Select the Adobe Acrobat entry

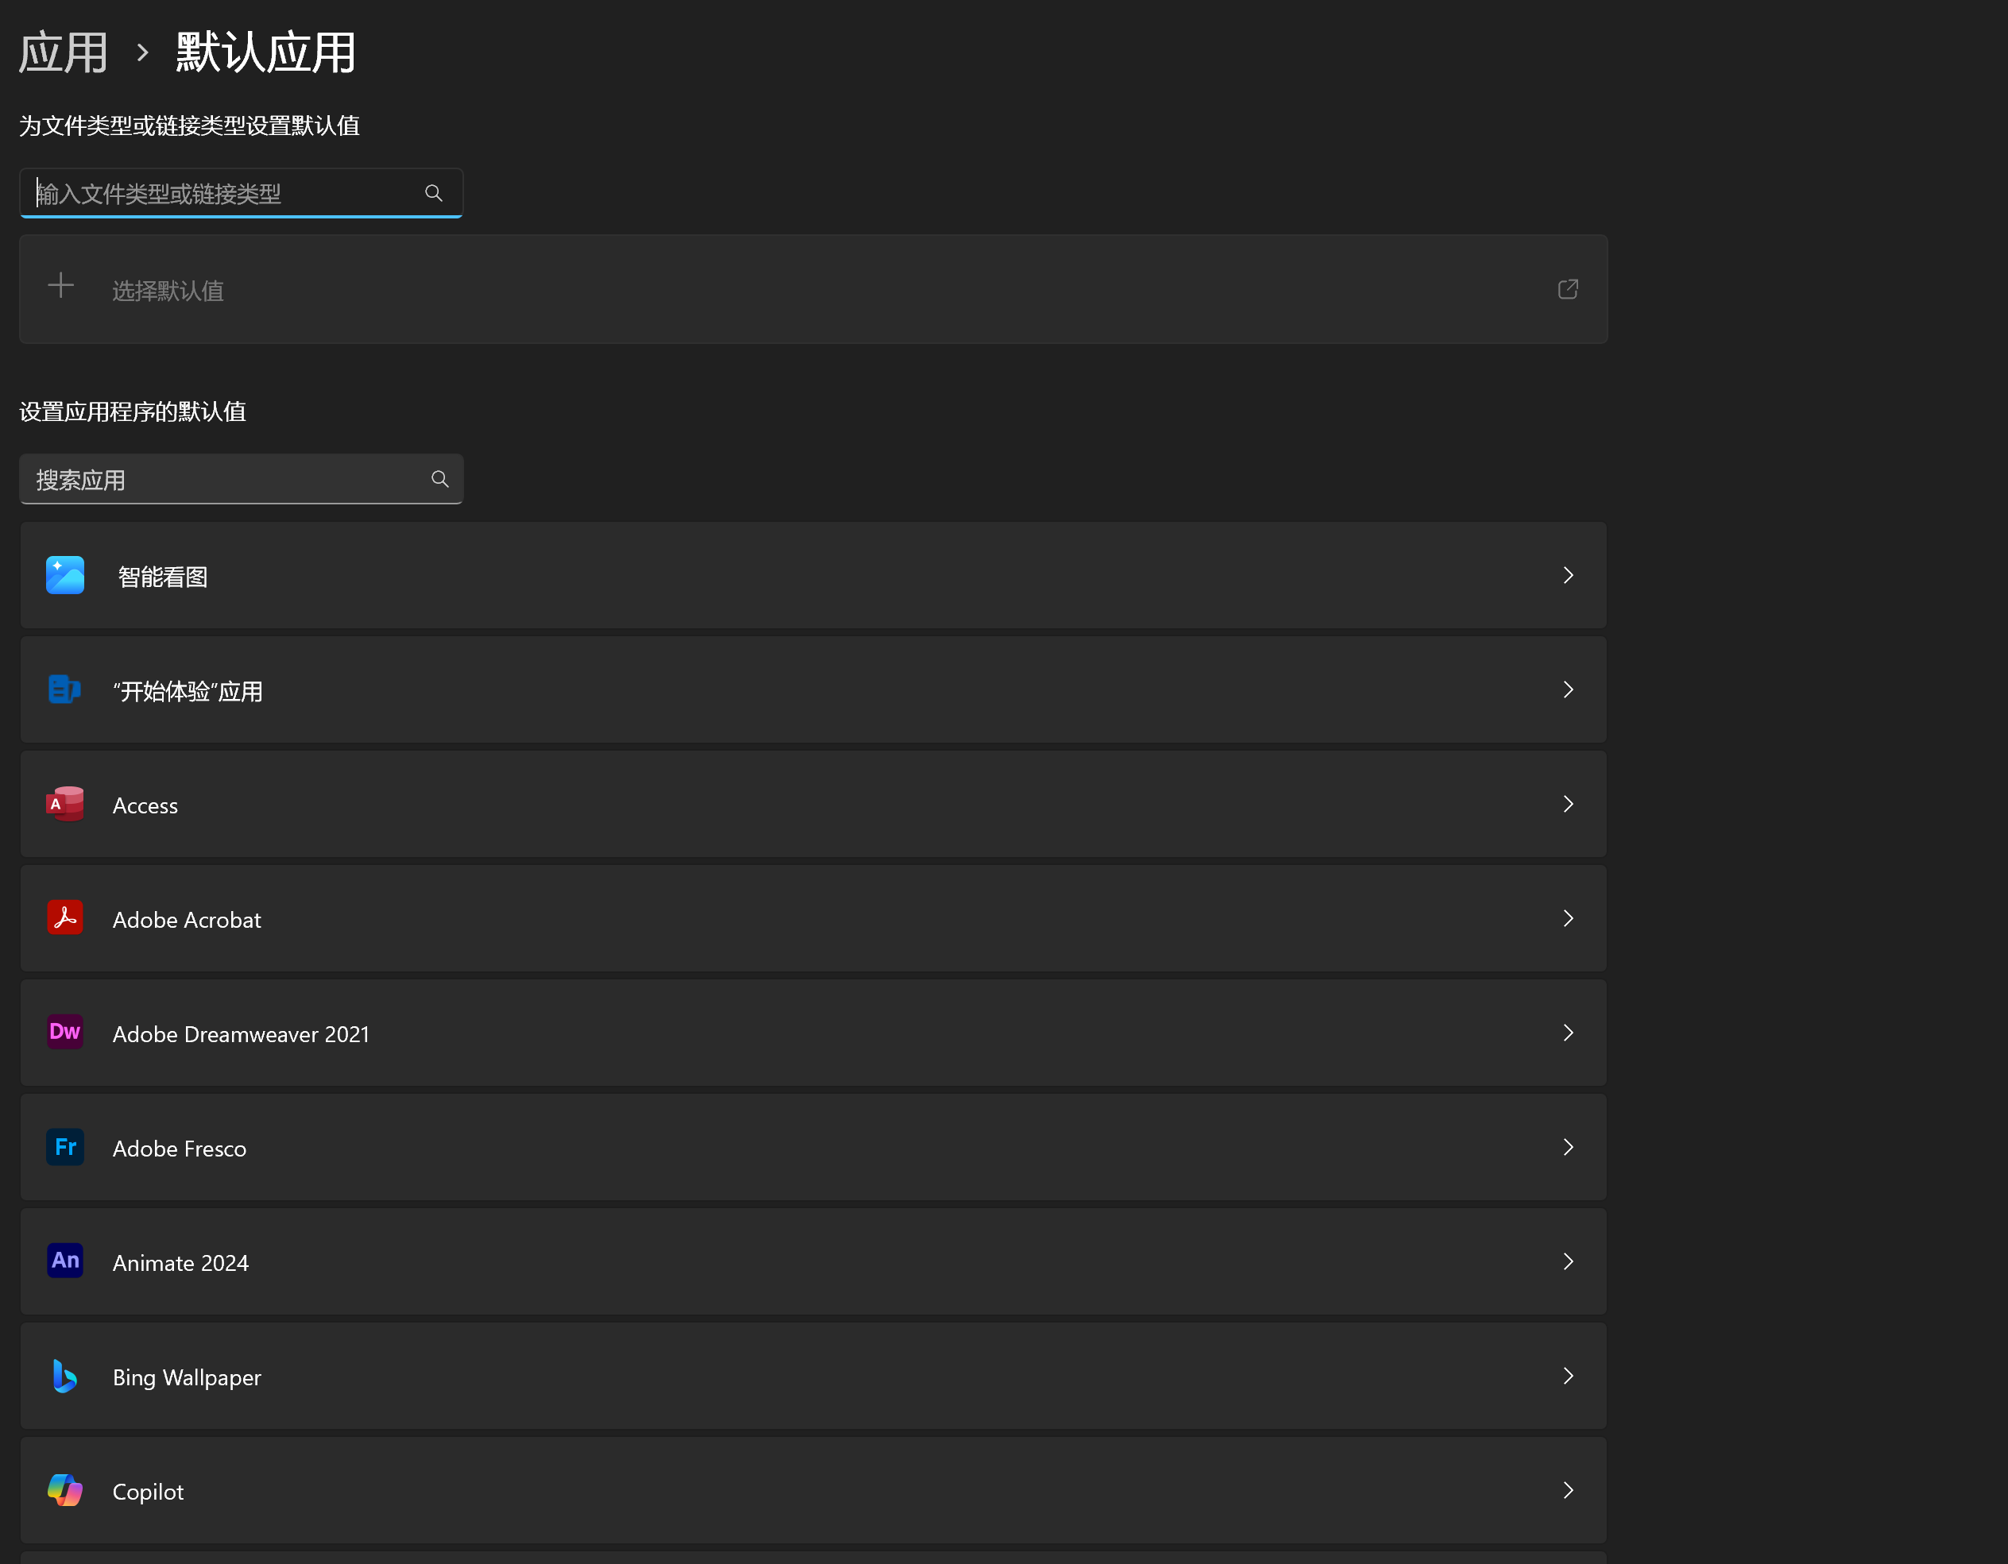click(x=813, y=918)
